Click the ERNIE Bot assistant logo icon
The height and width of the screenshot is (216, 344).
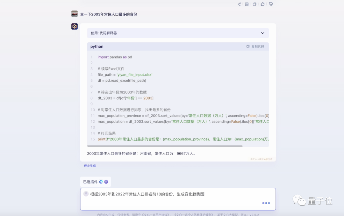click(75, 26)
